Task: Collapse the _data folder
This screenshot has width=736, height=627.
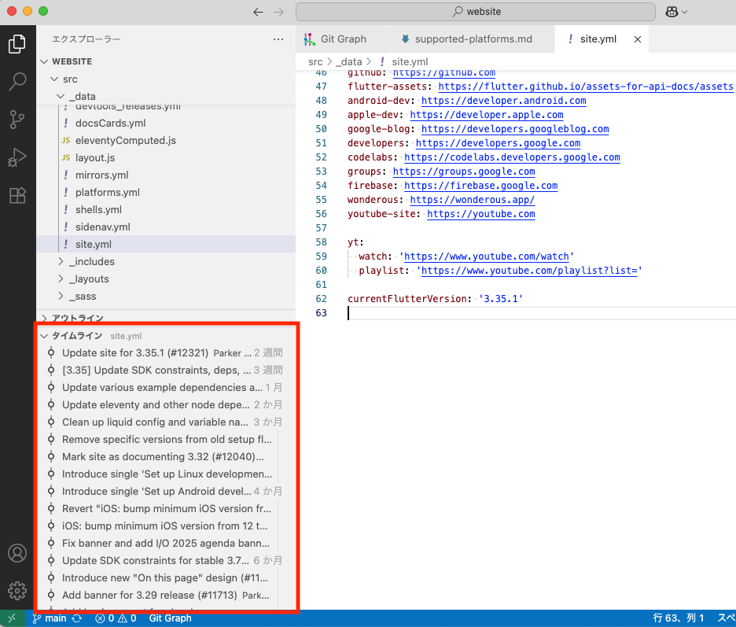Action: tap(61, 96)
